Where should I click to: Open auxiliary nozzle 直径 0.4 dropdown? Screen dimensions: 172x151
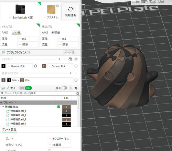[x=68, y=39]
